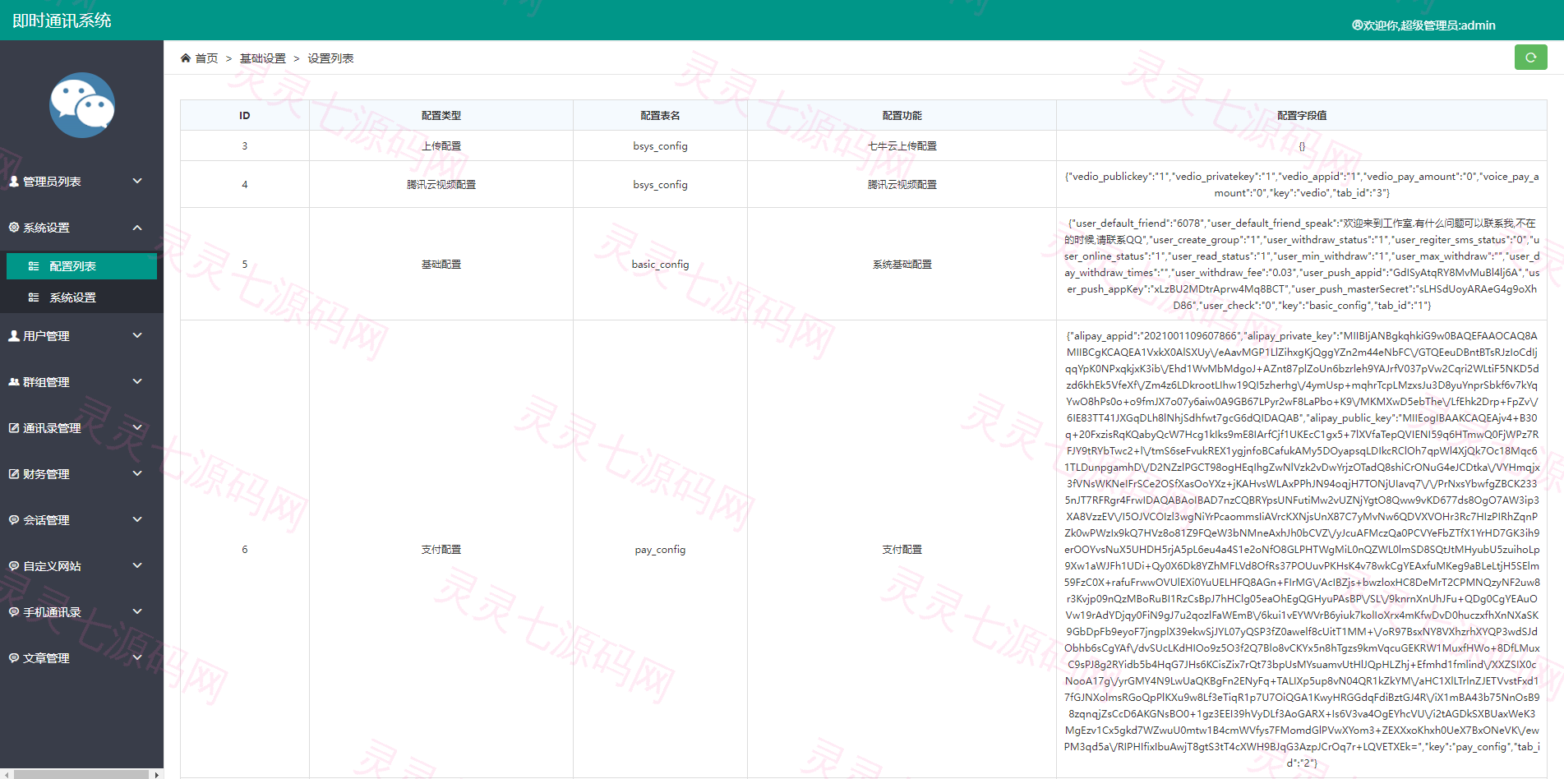
Task: Go to 首页 breadcrumb link
Action: (206, 58)
